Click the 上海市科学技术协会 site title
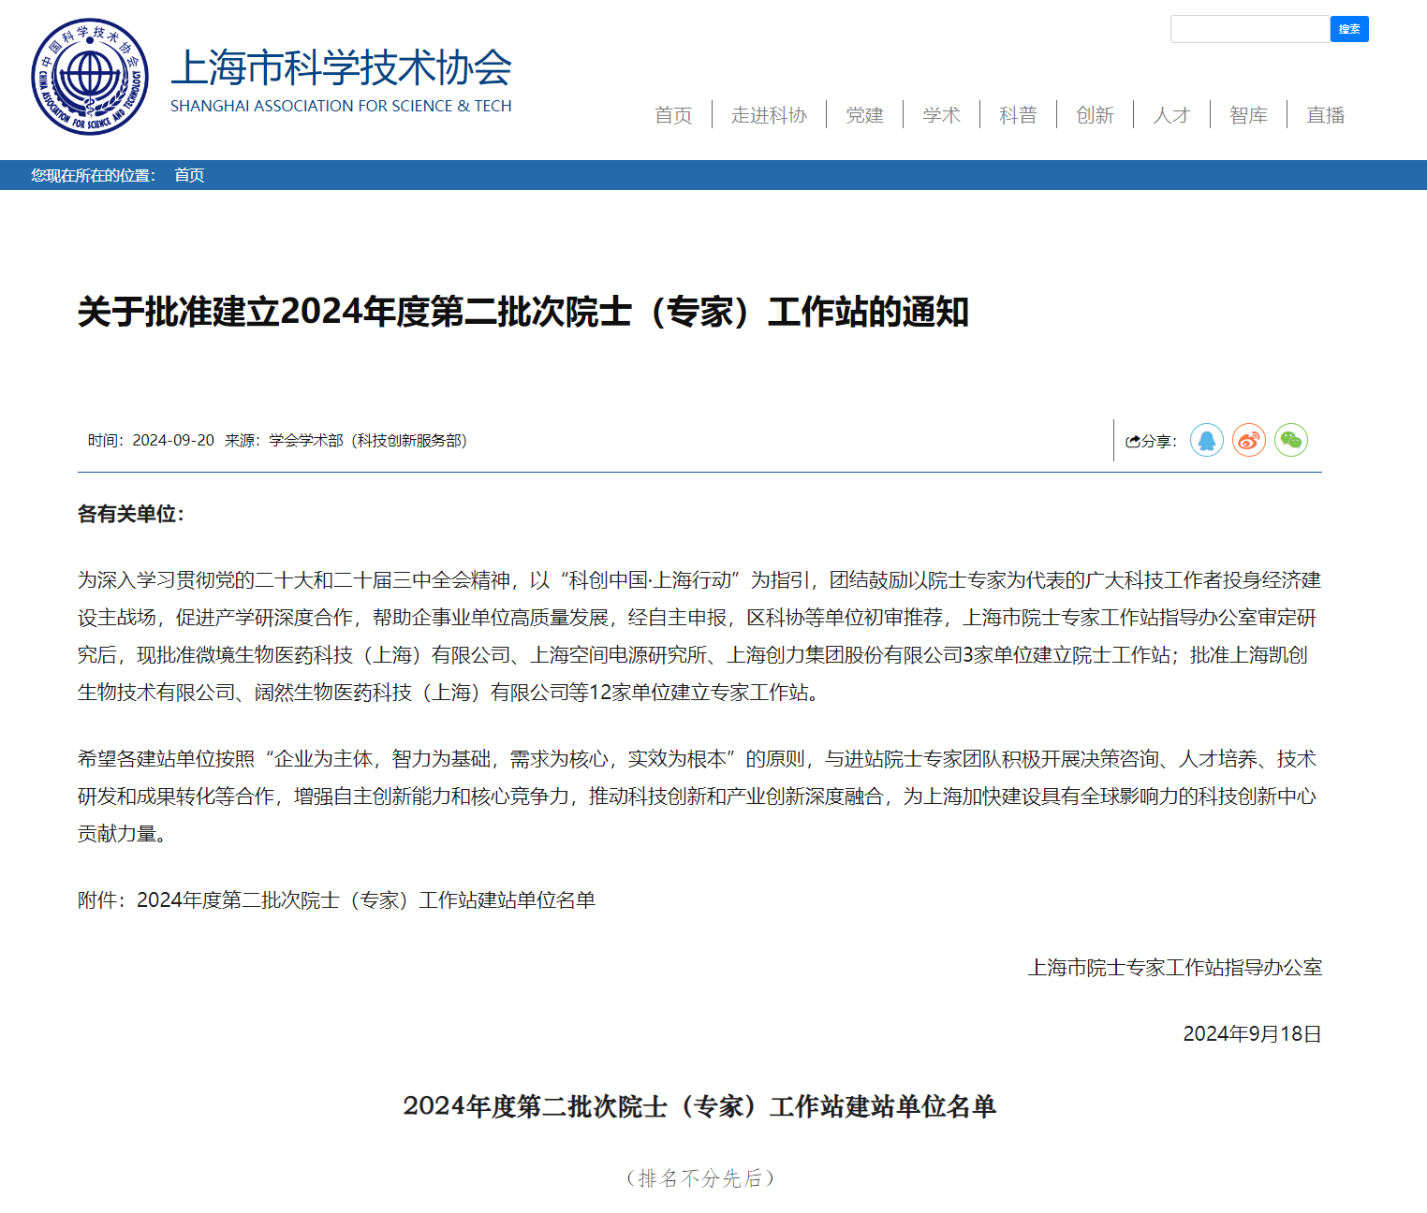 click(x=341, y=69)
